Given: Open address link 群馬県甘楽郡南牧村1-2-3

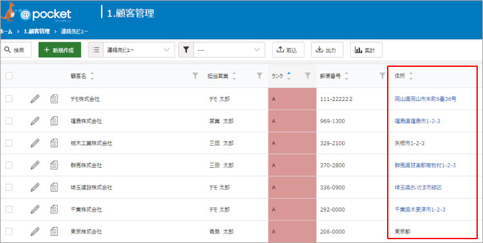Looking at the screenshot, I should 425,165.
